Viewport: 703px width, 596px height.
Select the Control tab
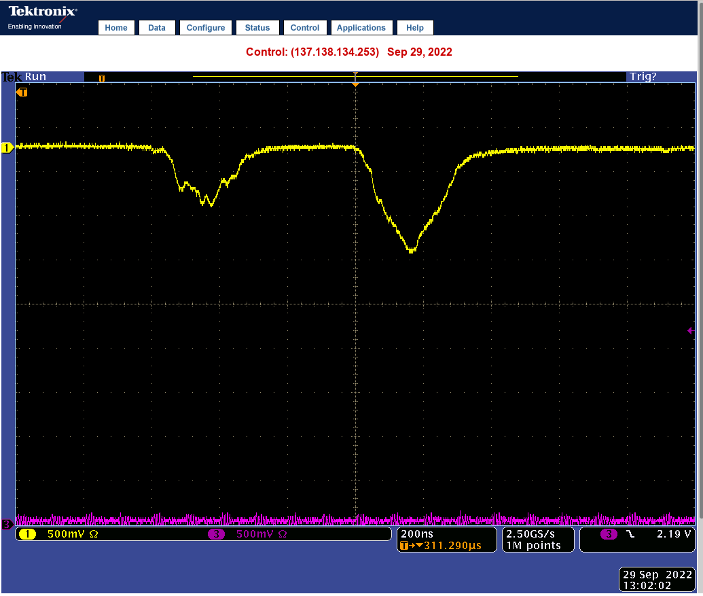(305, 28)
